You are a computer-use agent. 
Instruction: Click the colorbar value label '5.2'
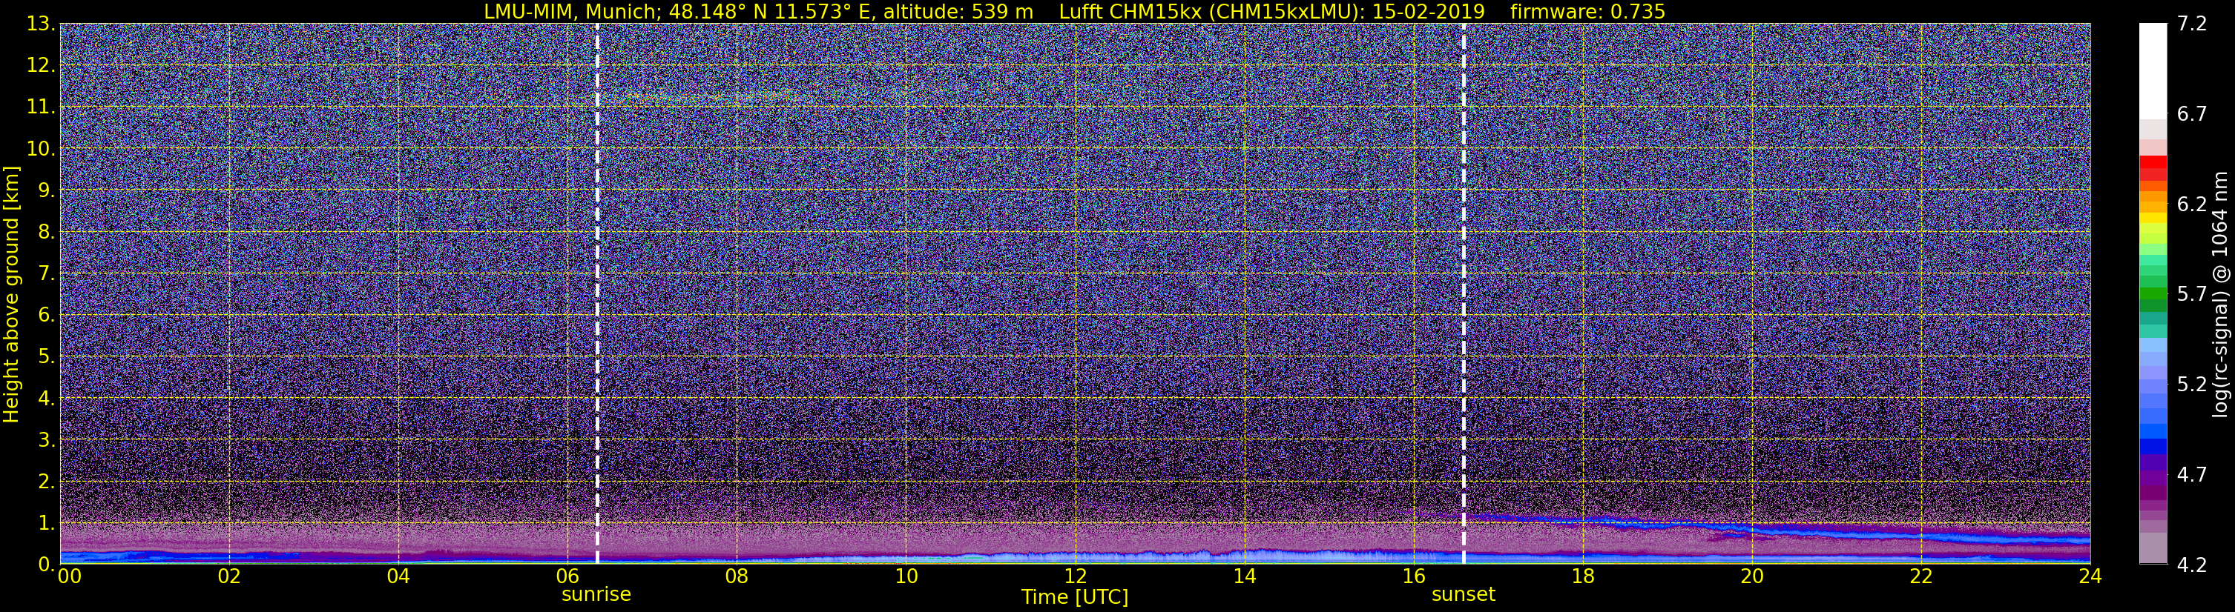click(x=2192, y=385)
